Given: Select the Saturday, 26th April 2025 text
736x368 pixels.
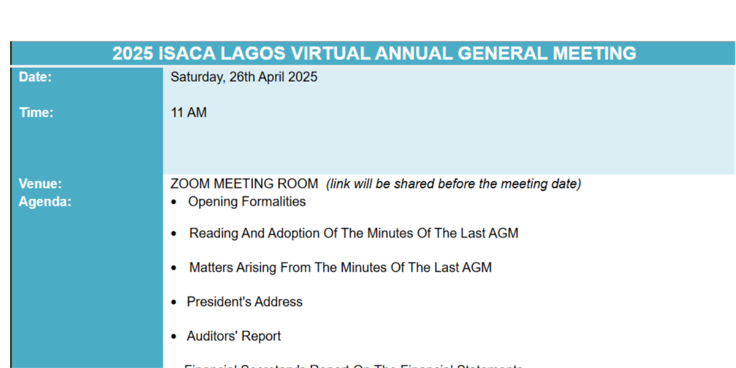Looking at the screenshot, I should pos(243,77).
